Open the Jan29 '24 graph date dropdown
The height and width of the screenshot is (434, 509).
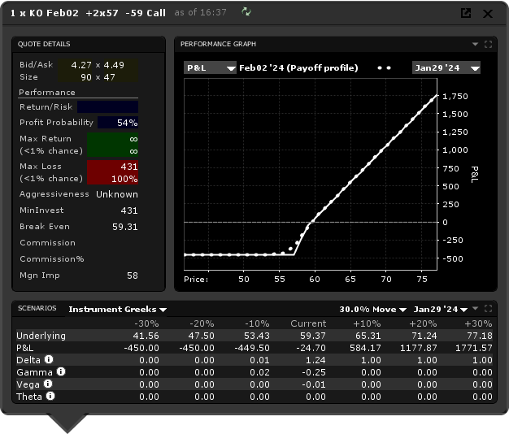click(446, 68)
